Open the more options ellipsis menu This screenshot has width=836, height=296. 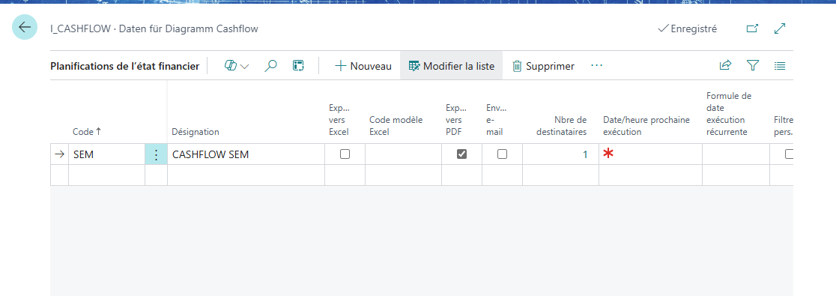click(596, 66)
